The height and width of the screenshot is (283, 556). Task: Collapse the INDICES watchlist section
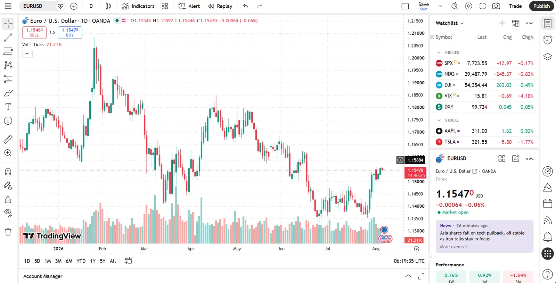tap(439, 52)
